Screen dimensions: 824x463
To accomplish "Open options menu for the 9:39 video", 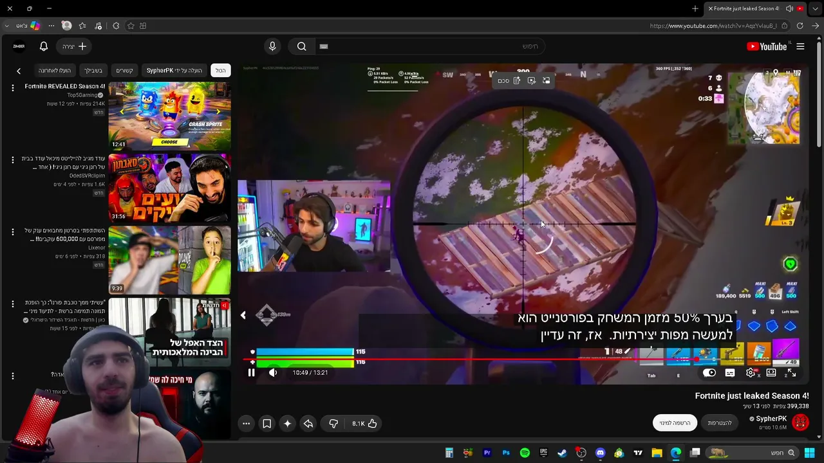I will point(12,232).
